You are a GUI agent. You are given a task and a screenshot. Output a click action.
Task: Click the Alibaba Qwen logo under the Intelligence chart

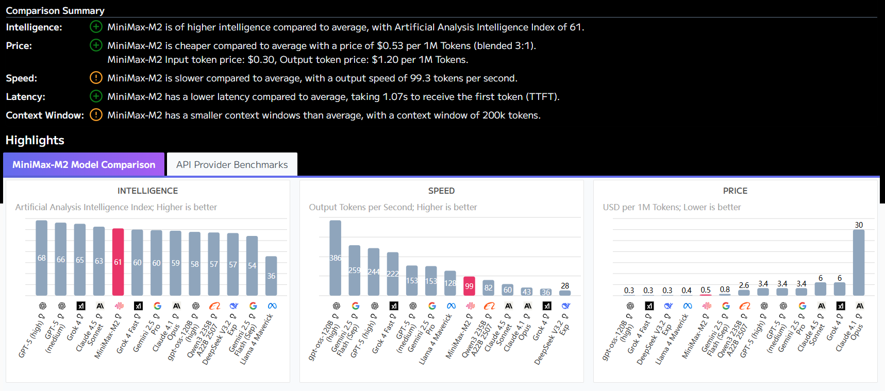214,306
